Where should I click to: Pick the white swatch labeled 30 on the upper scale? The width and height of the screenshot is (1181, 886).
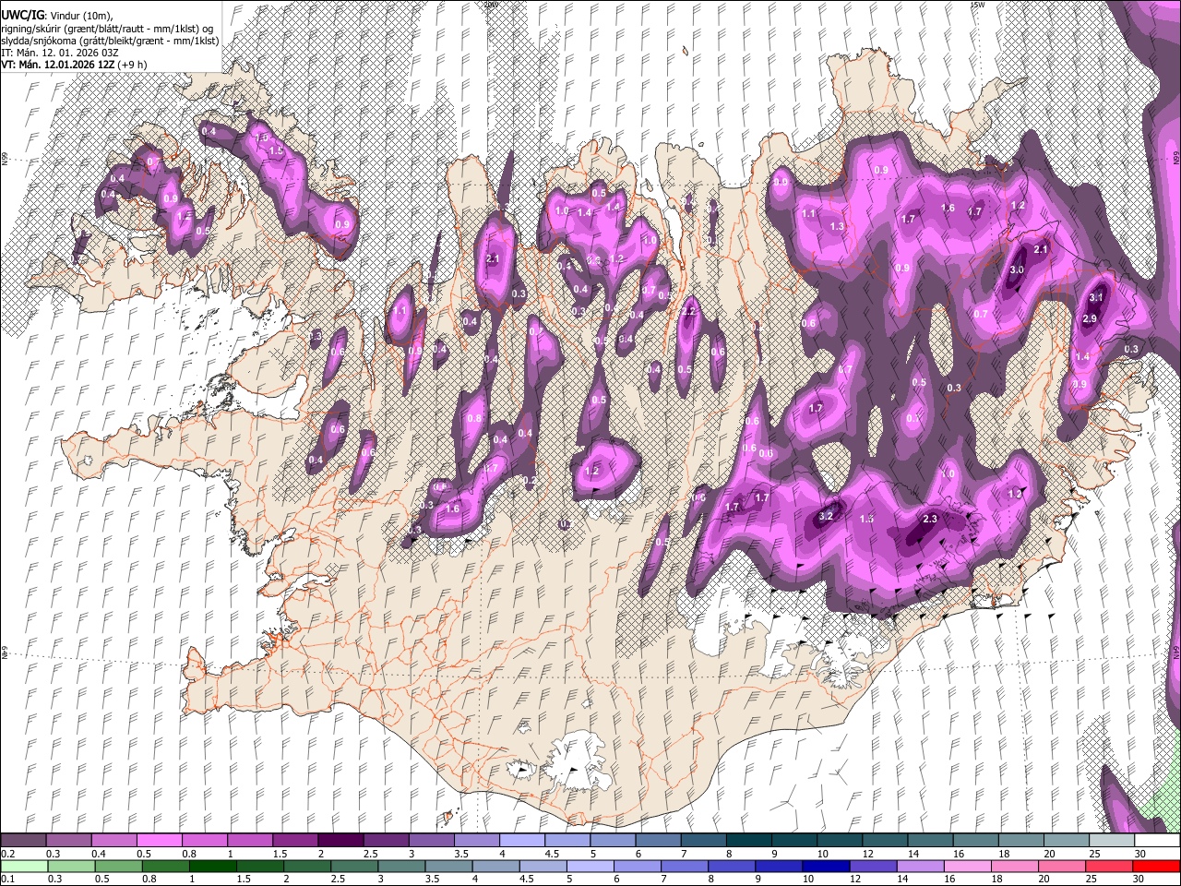click(1158, 841)
